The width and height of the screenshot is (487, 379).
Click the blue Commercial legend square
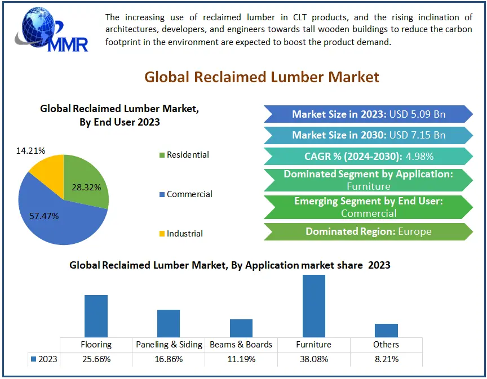coord(162,194)
